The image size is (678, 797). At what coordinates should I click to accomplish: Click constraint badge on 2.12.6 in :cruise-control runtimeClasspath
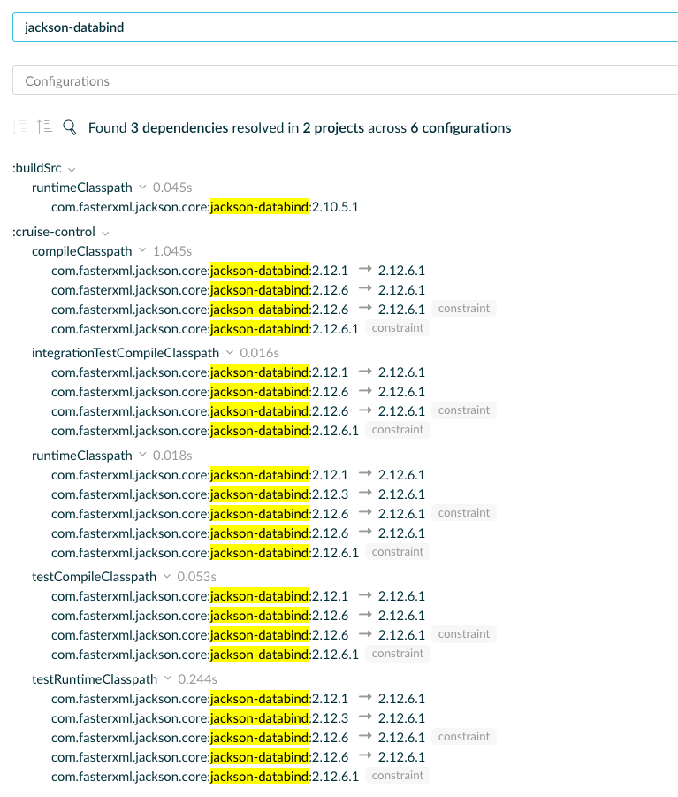(x=464, y=513)
